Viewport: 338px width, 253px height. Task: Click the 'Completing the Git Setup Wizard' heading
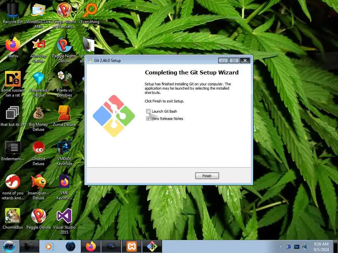[x=192, y=72]
